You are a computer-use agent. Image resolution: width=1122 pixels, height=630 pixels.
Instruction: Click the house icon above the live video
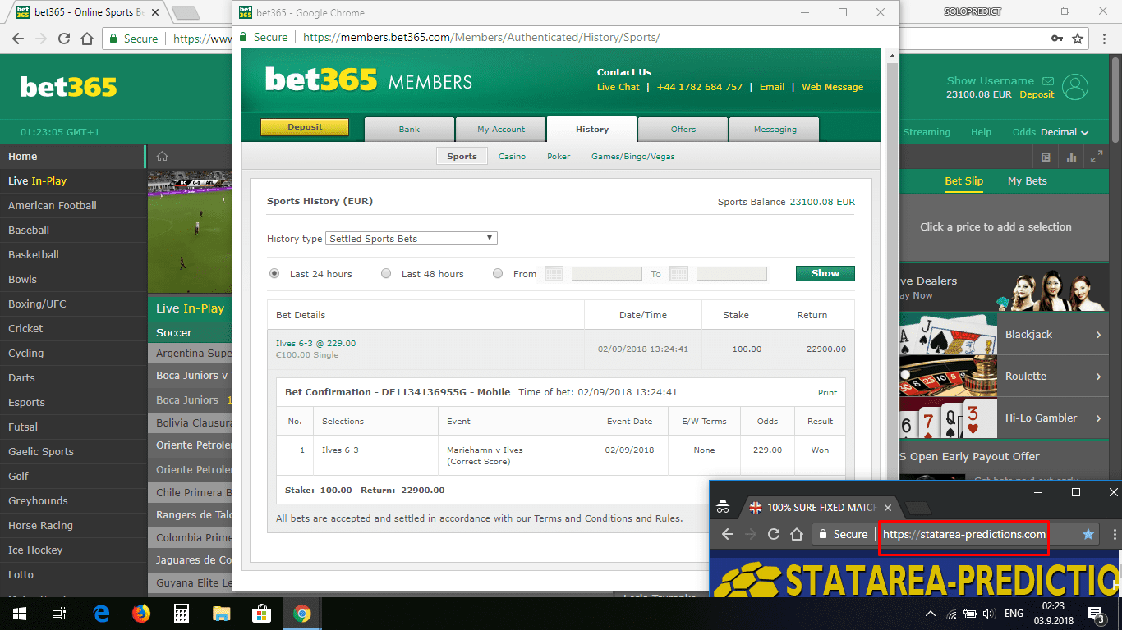163,157
